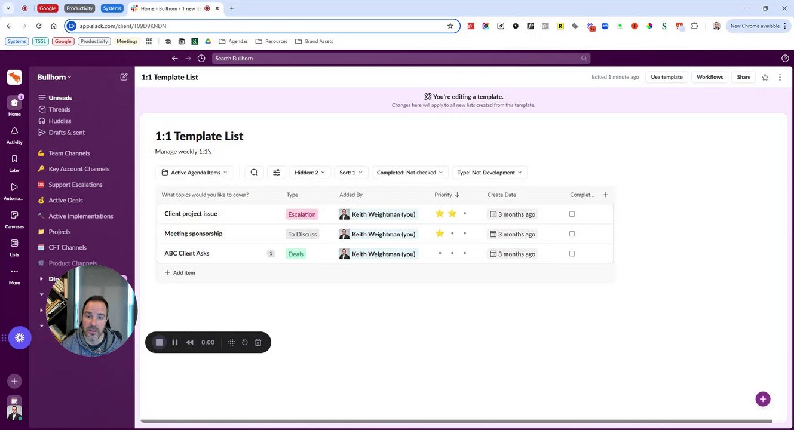Open the Active Agenda Items view dropdown

pyautogui.click(x=195, y=173)
